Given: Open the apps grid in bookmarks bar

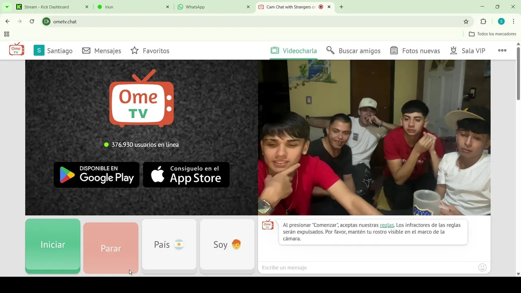Looking at the screenshot, I should 7,34.
